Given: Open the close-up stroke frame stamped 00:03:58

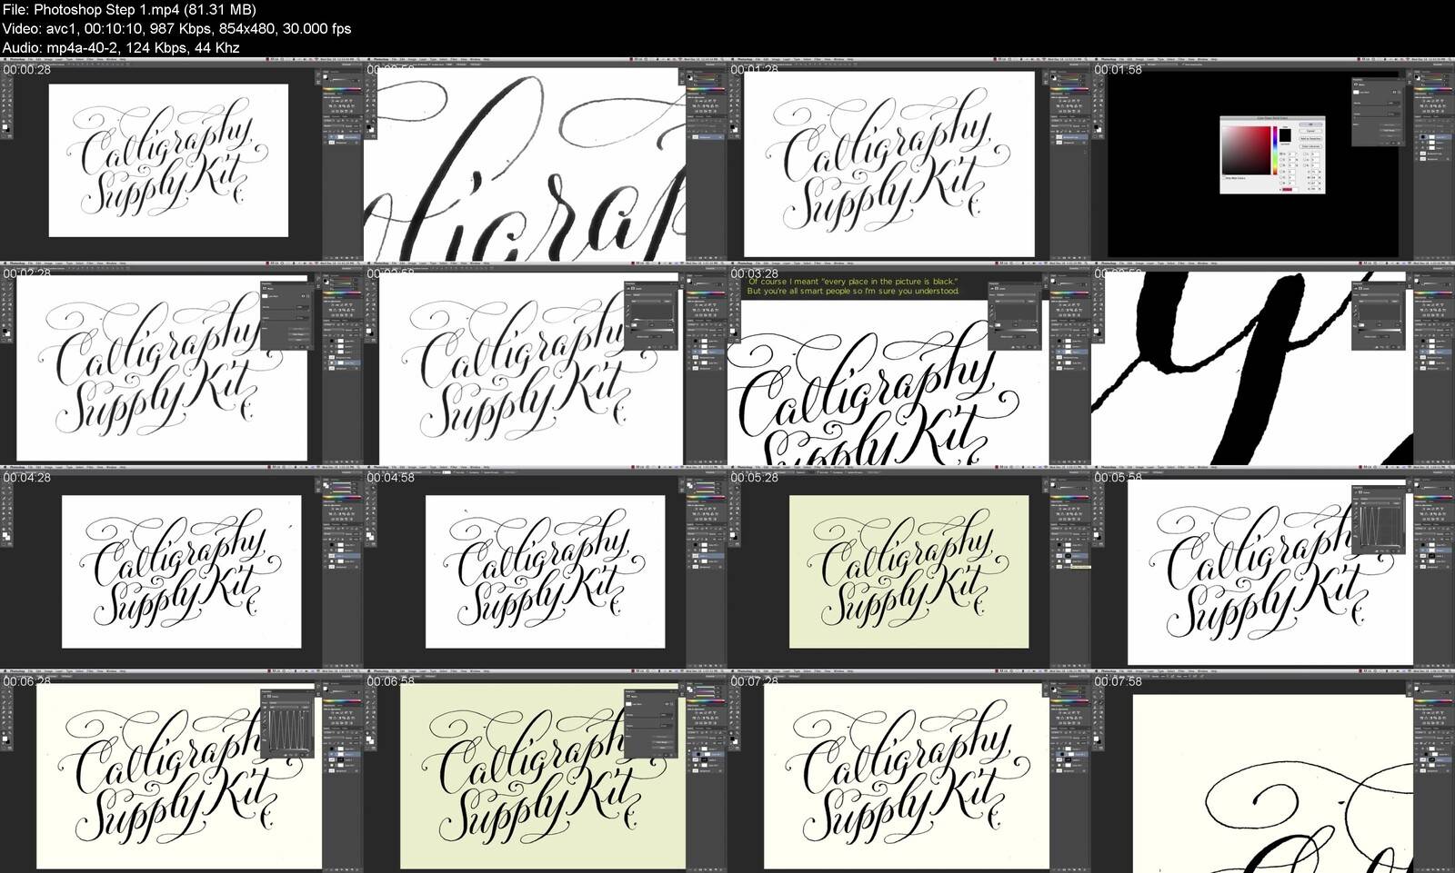Looking at the screenshot, I should (x=1273, y=363).
